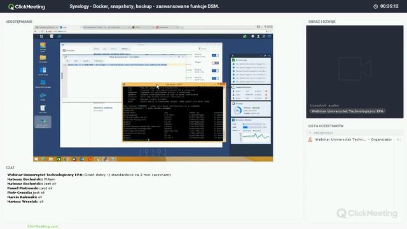Select chat message from Paweł Piotrowski
Screen dimensions: 407x229
click(30, 188)
